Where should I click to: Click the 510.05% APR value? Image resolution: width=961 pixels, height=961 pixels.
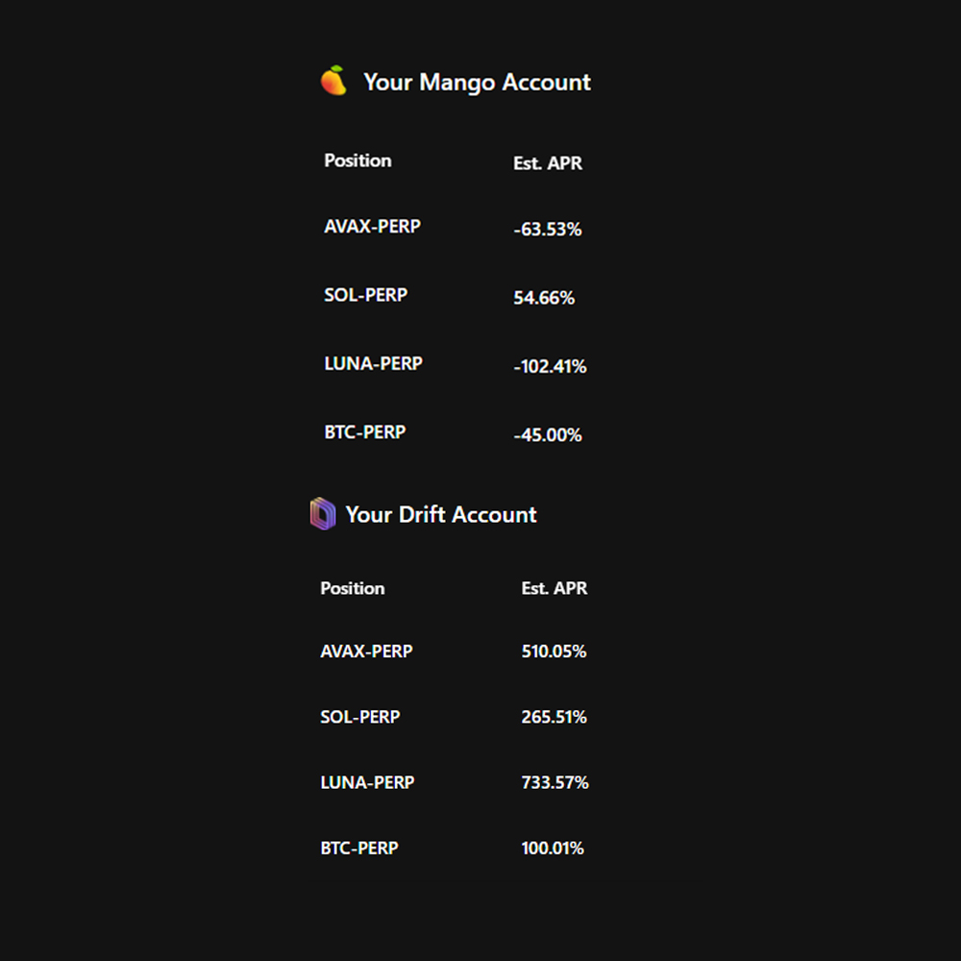click(x=554, y=651)
